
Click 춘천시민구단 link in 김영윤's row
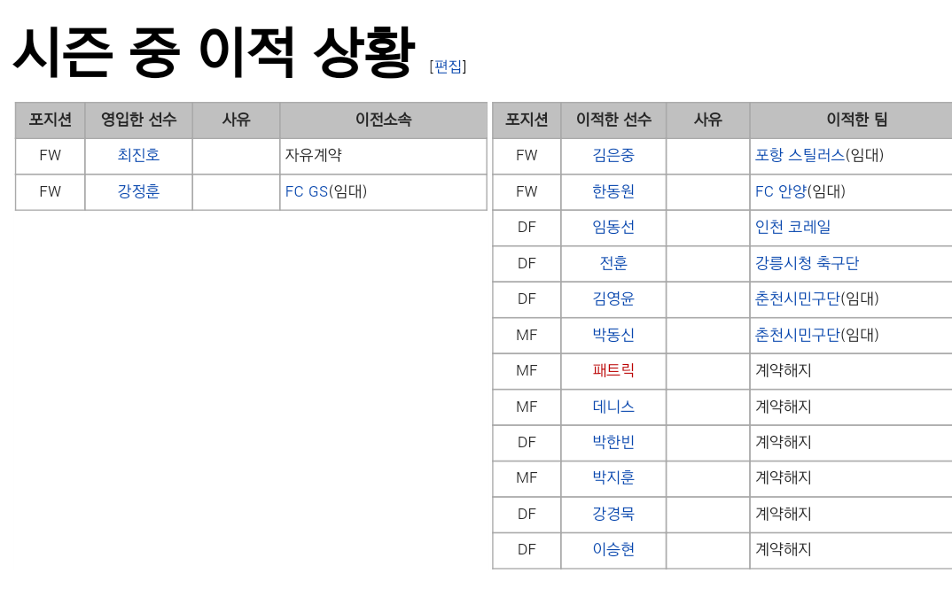(x=797, y=298)
